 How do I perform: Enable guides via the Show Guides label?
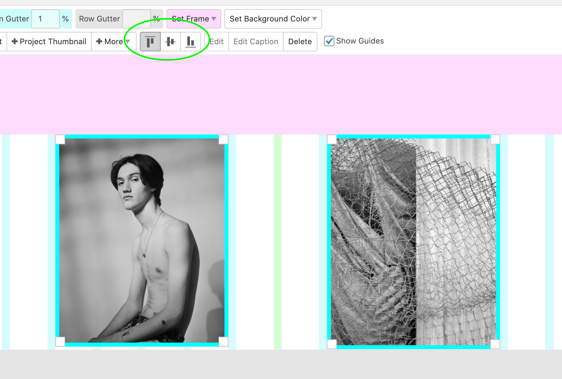point(360,41)
